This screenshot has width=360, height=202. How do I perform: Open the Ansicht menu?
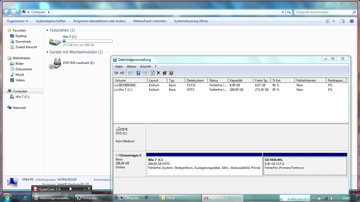pos(145,67)
